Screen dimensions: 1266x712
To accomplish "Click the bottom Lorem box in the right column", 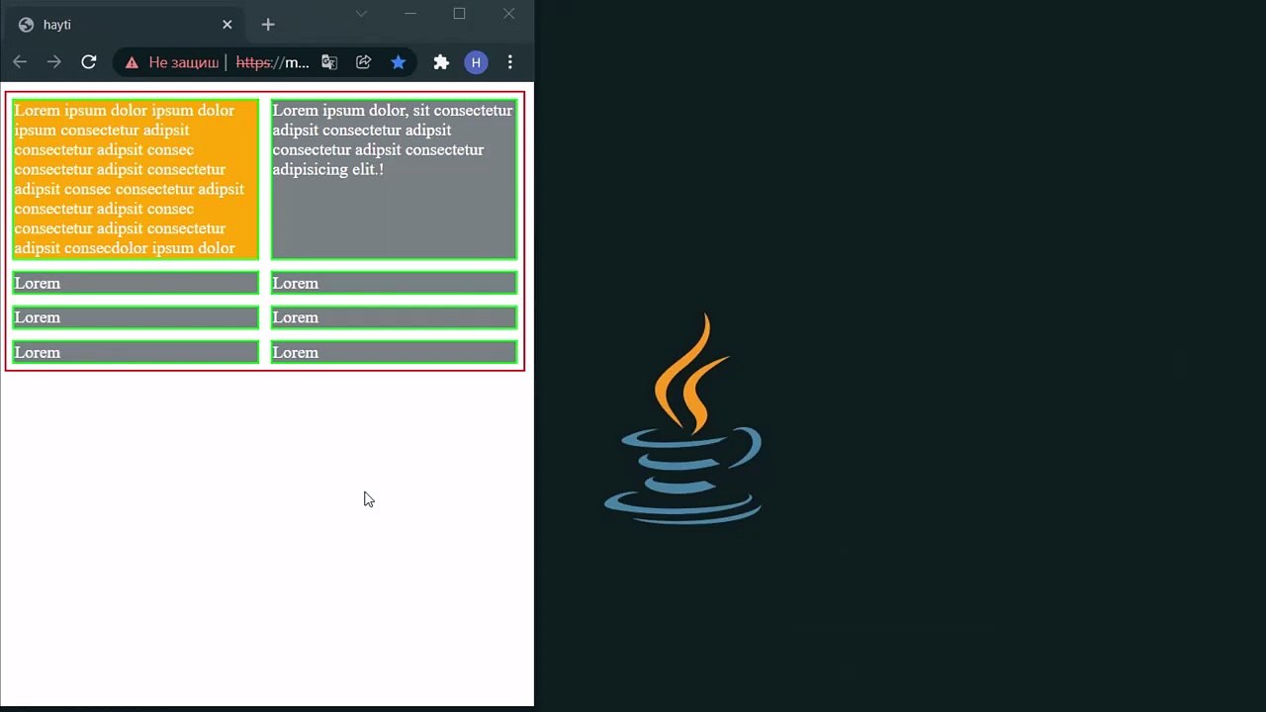I will click(394, 352).
